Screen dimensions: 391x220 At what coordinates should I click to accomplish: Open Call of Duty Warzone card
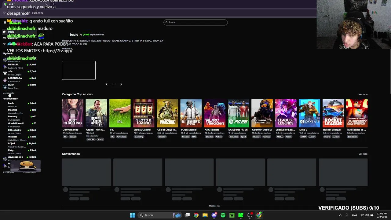pyautogui.click(x=167, y=113)
